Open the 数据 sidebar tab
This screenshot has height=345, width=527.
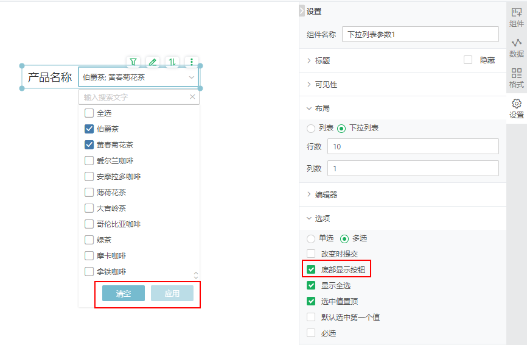[516, 48]
